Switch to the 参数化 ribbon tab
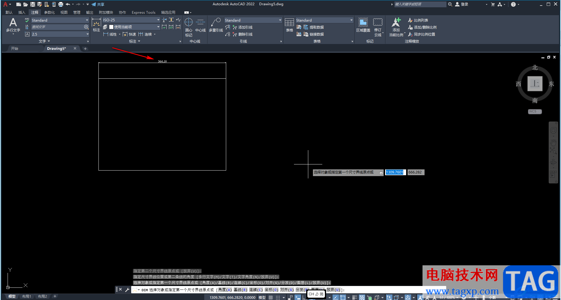This screenshot has height=300, width=561. click(49, 12)
